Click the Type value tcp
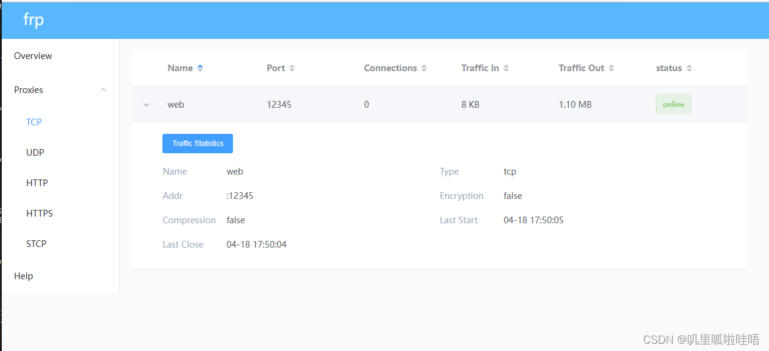This screenshot has width=769, height=351. coord(510,172)
